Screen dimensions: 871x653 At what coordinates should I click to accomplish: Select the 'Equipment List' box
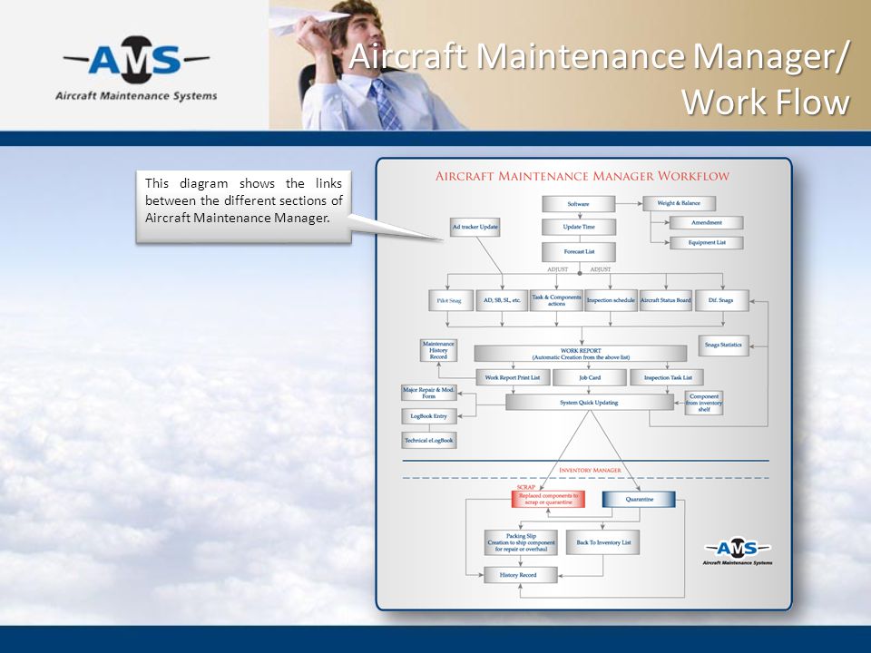click(706, 243)
